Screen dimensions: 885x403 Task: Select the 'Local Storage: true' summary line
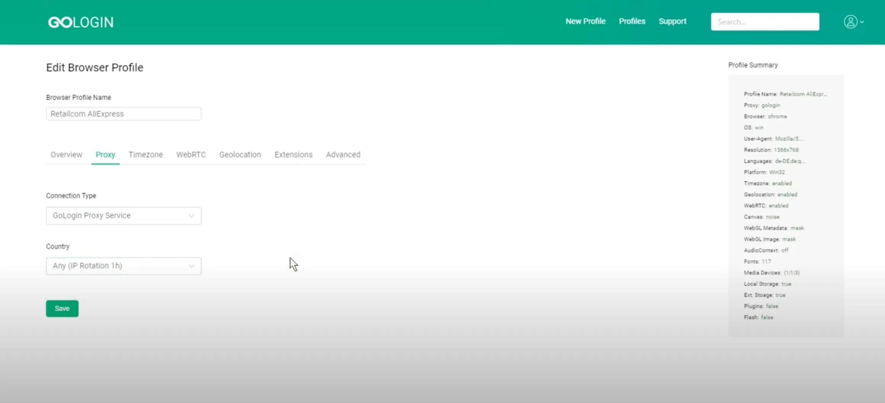(767, 284)
